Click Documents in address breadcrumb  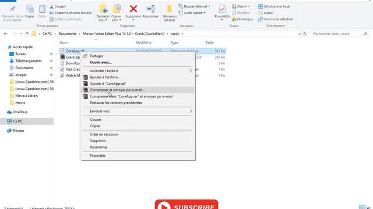click(68, 34)
